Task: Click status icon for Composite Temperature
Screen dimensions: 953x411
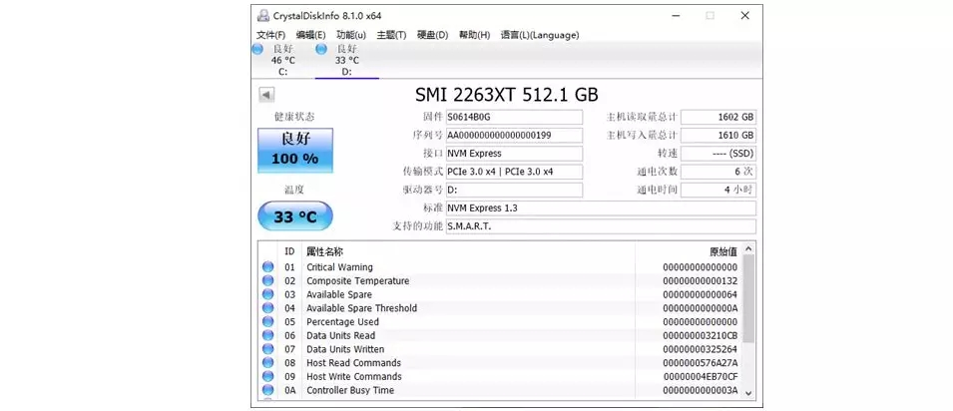Action: pyautogui.click(x=268, y=281)
